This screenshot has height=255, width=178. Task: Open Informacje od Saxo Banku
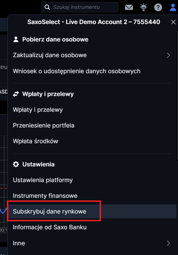click(50, 227)
